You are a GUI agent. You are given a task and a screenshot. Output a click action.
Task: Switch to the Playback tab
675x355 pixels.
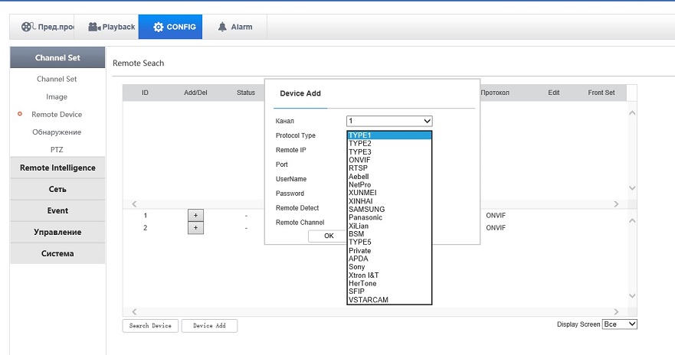[112, 27]
